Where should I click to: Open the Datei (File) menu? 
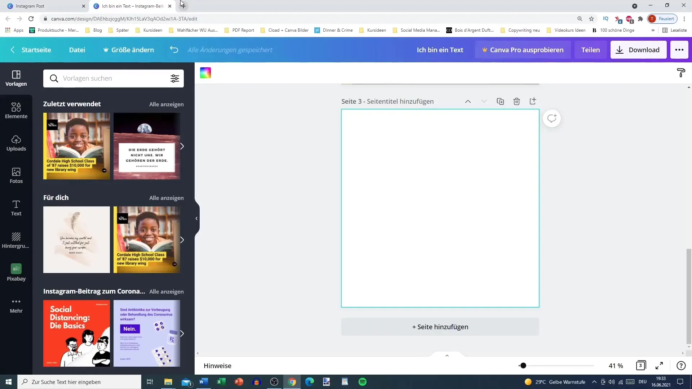[77, 49]
